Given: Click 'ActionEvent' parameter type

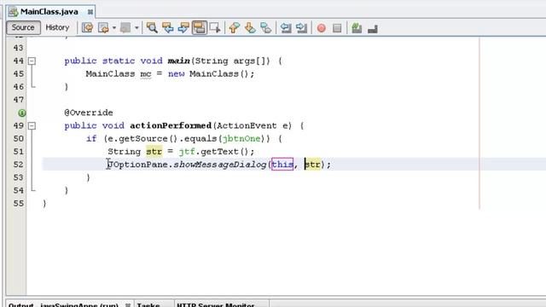Looking at the screenshot, I should [247, 125].
